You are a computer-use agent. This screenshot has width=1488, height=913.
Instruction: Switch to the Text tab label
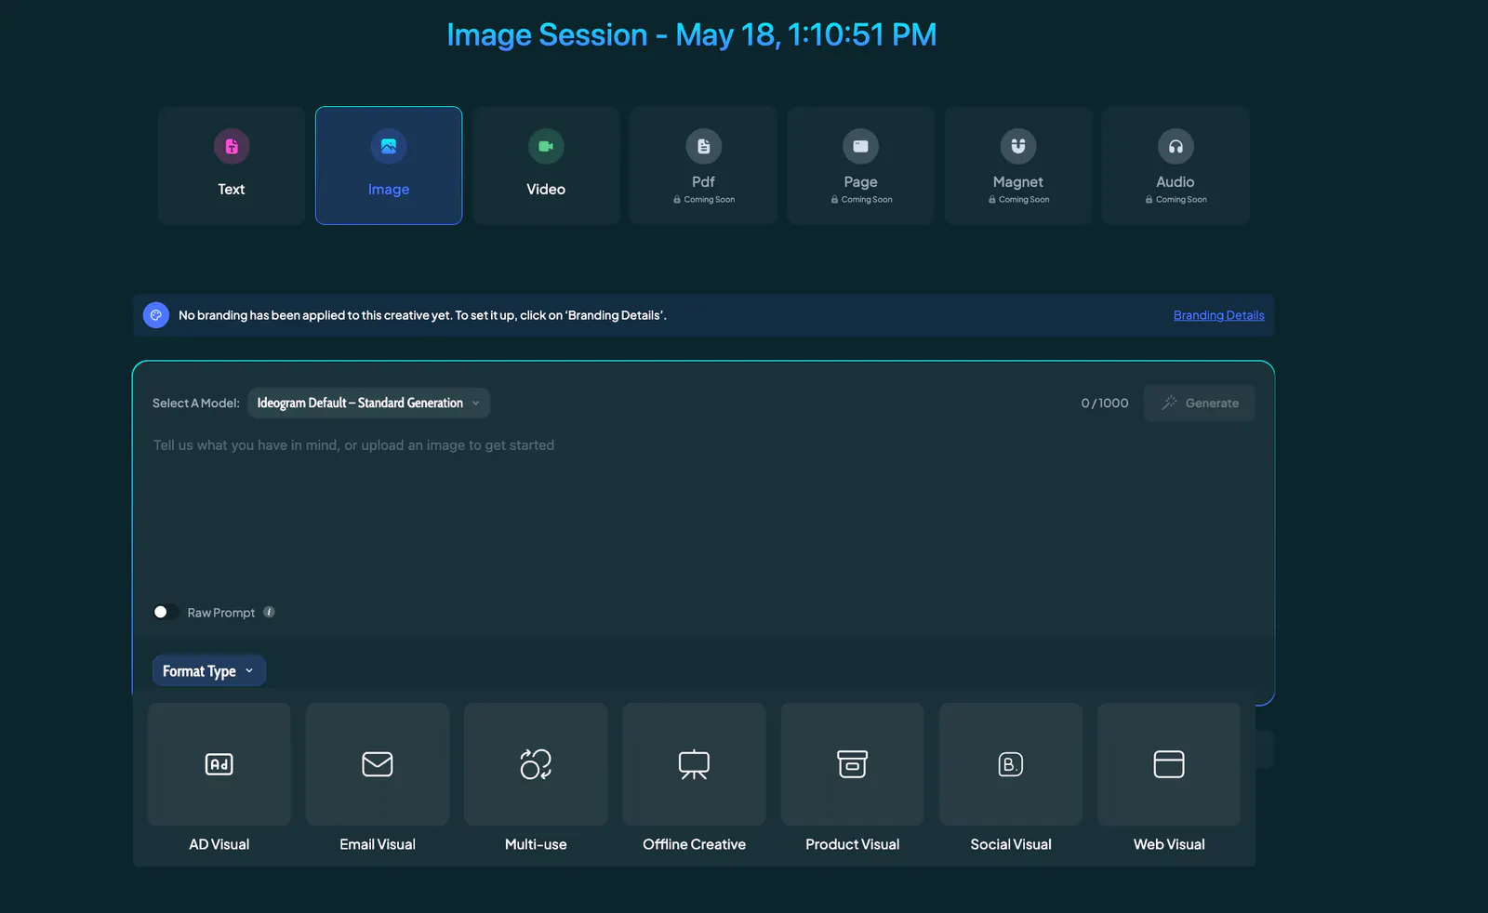point(232,189)
